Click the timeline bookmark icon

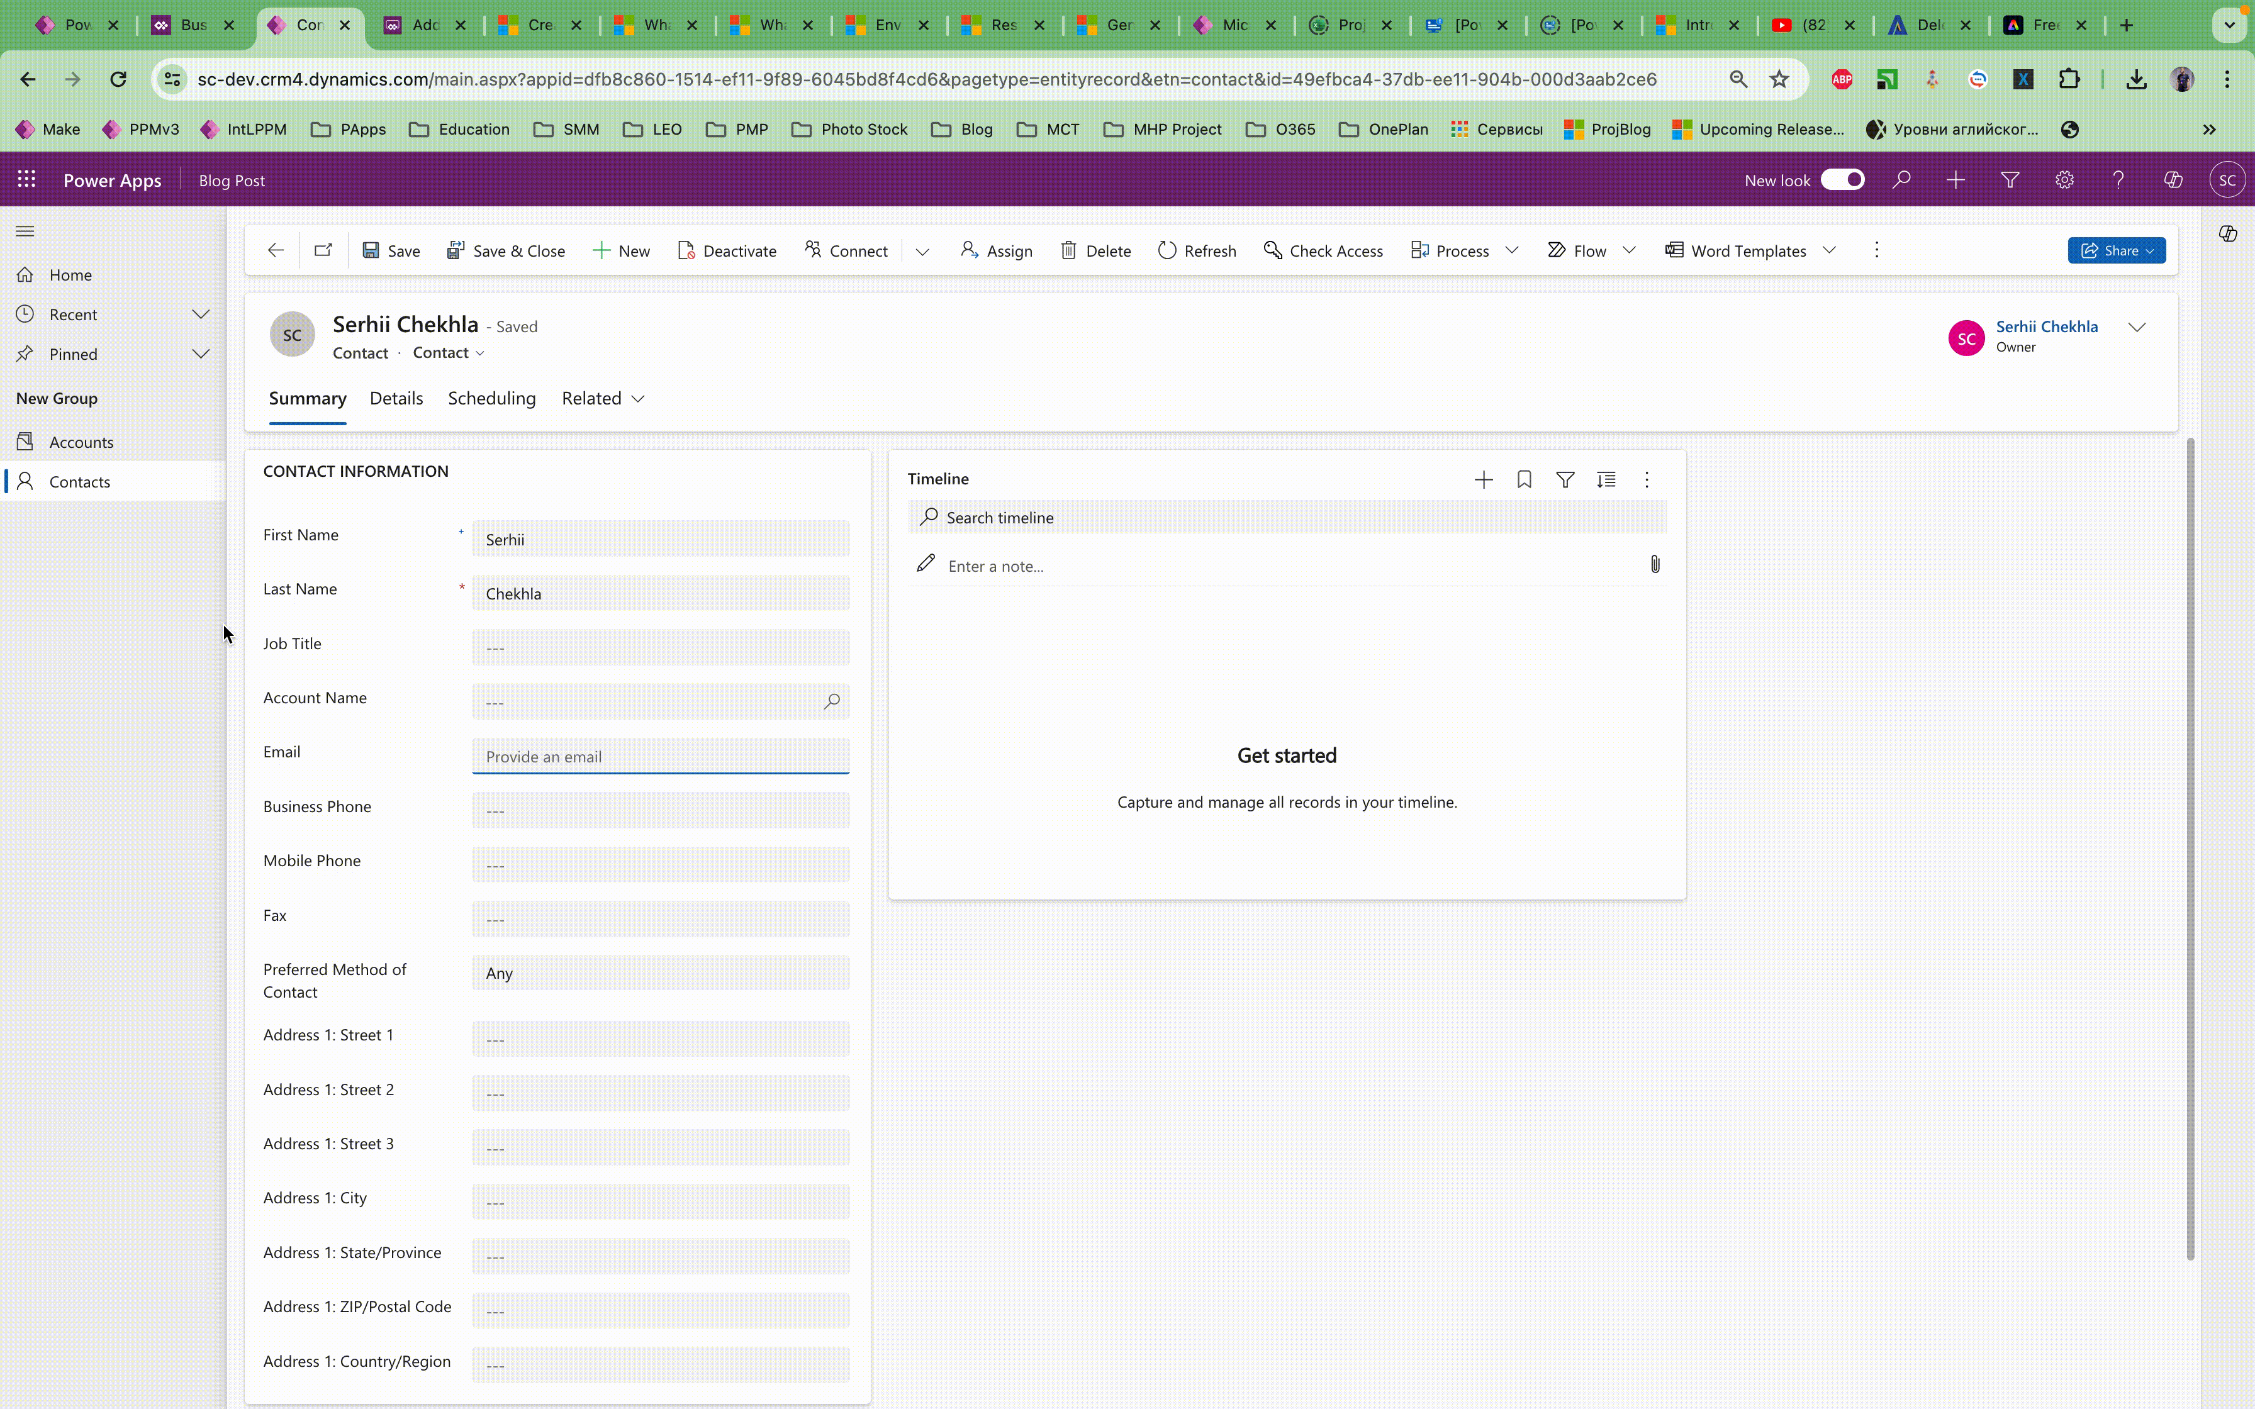click(x=1523, y=479)
